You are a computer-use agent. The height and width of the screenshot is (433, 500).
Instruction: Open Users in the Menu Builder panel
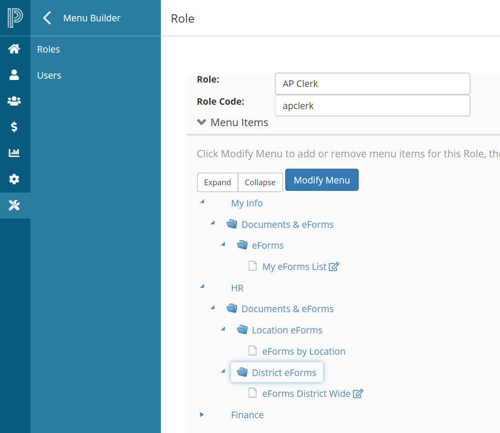click(x=49, y=76)
